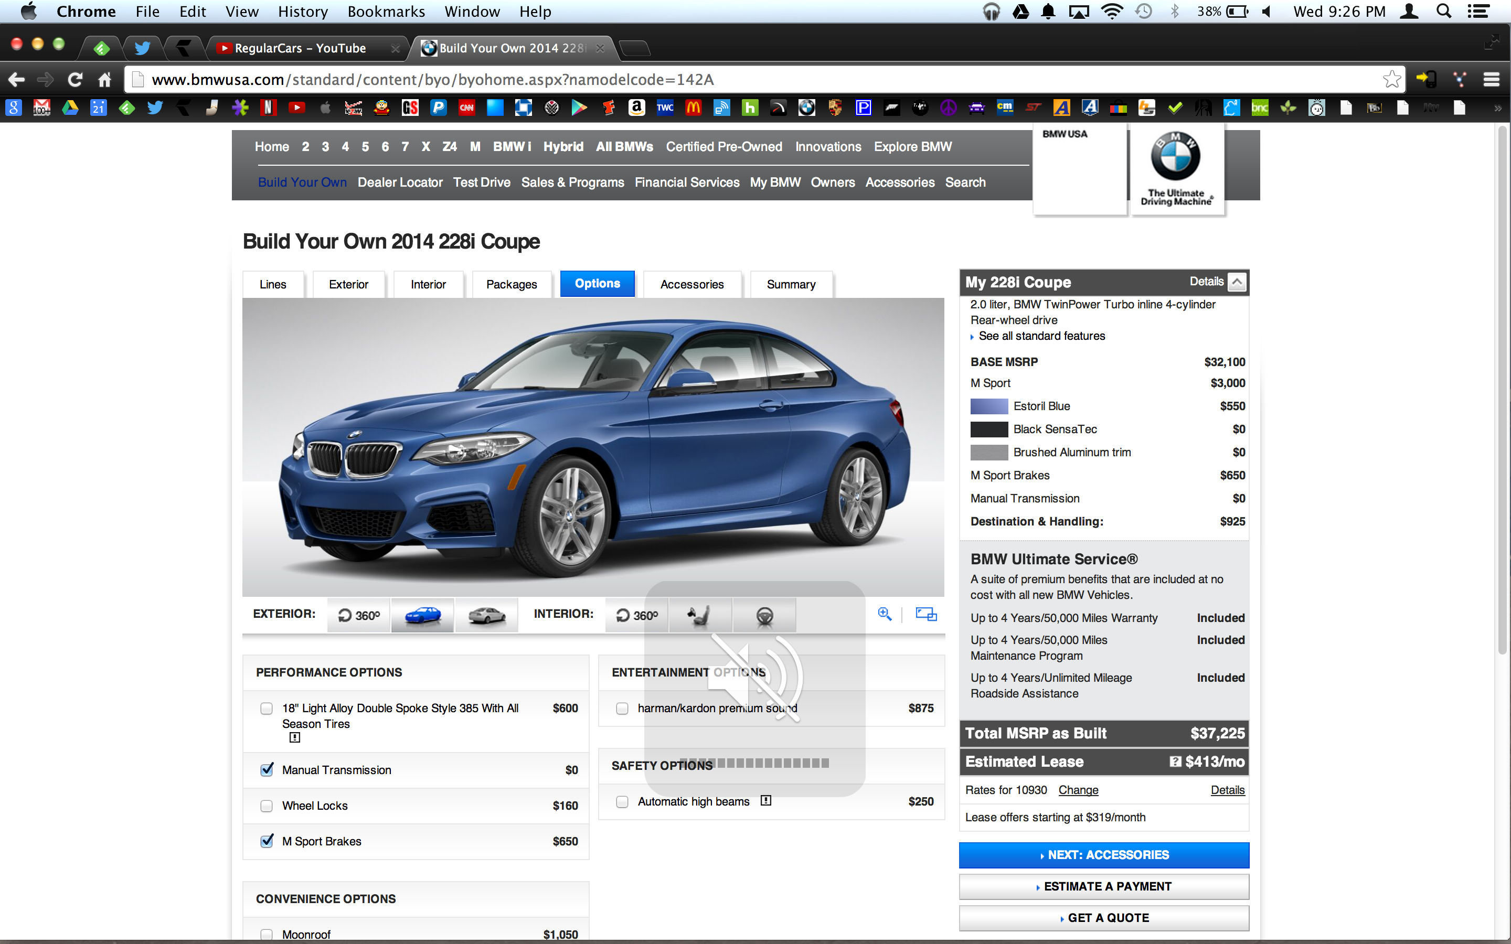Click the Change link for zip code
This screenshot has height=944, width=1511.
[x=1078, y=790]
